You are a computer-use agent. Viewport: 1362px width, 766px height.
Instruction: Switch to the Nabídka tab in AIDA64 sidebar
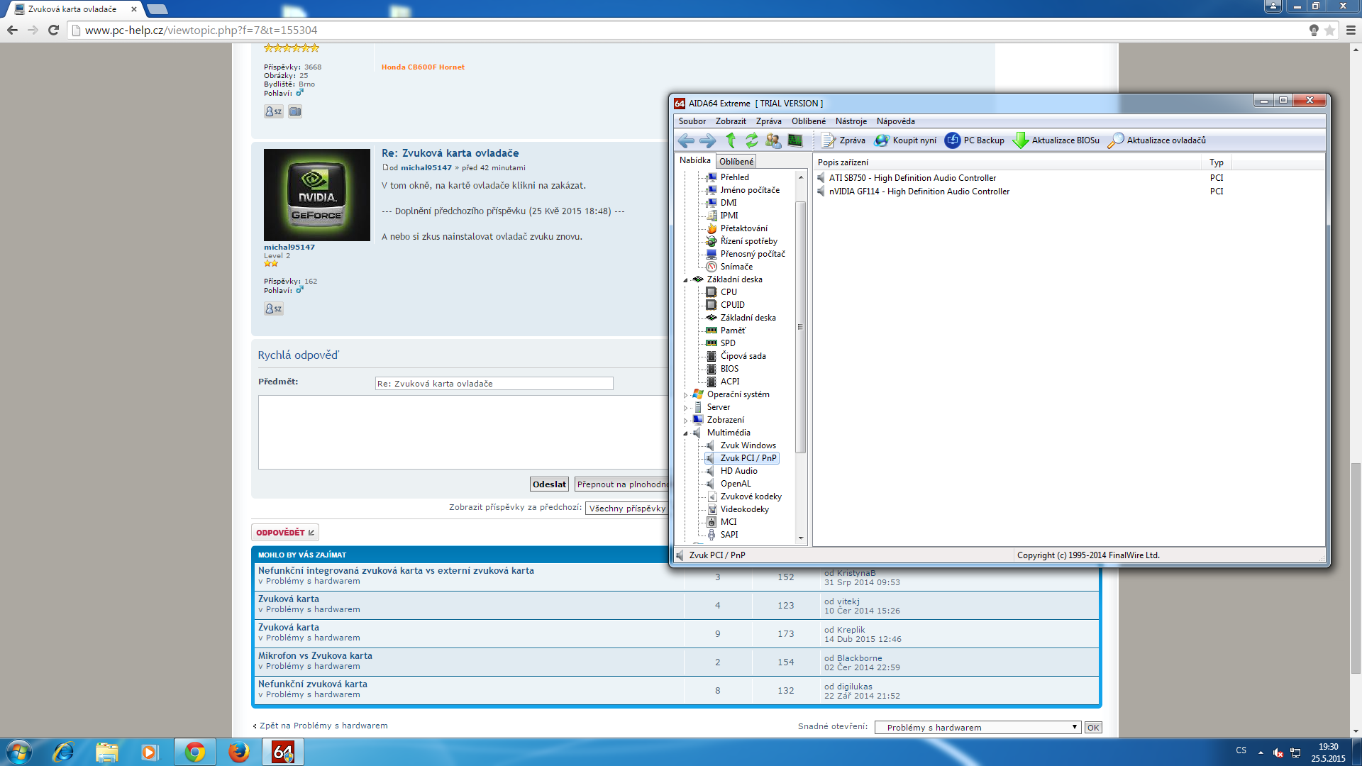(x=694, y=160)
